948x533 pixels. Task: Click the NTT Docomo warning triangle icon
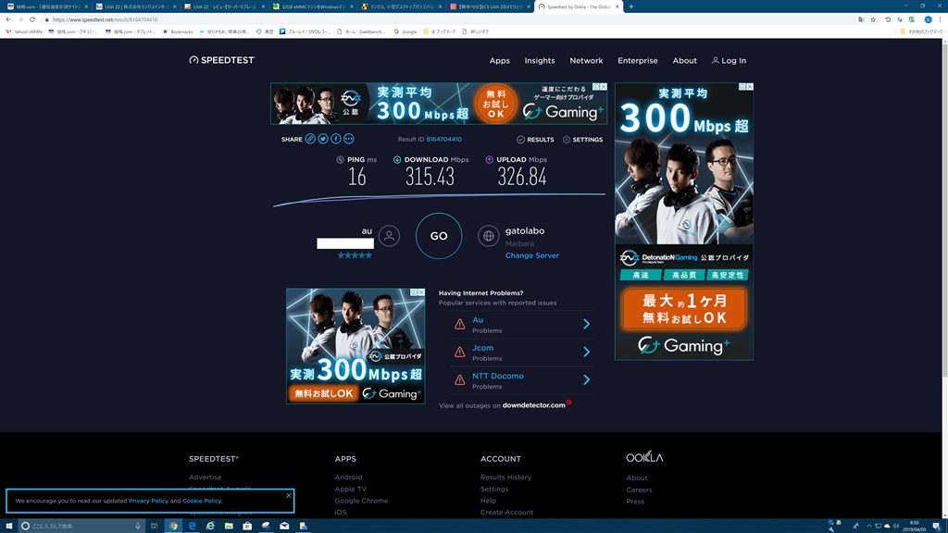click(x=459, y=380)
